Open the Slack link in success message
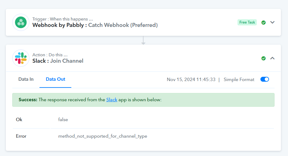The width and height of the screenshot is (288, 156). pyautogui.click(x=112, y=100)
